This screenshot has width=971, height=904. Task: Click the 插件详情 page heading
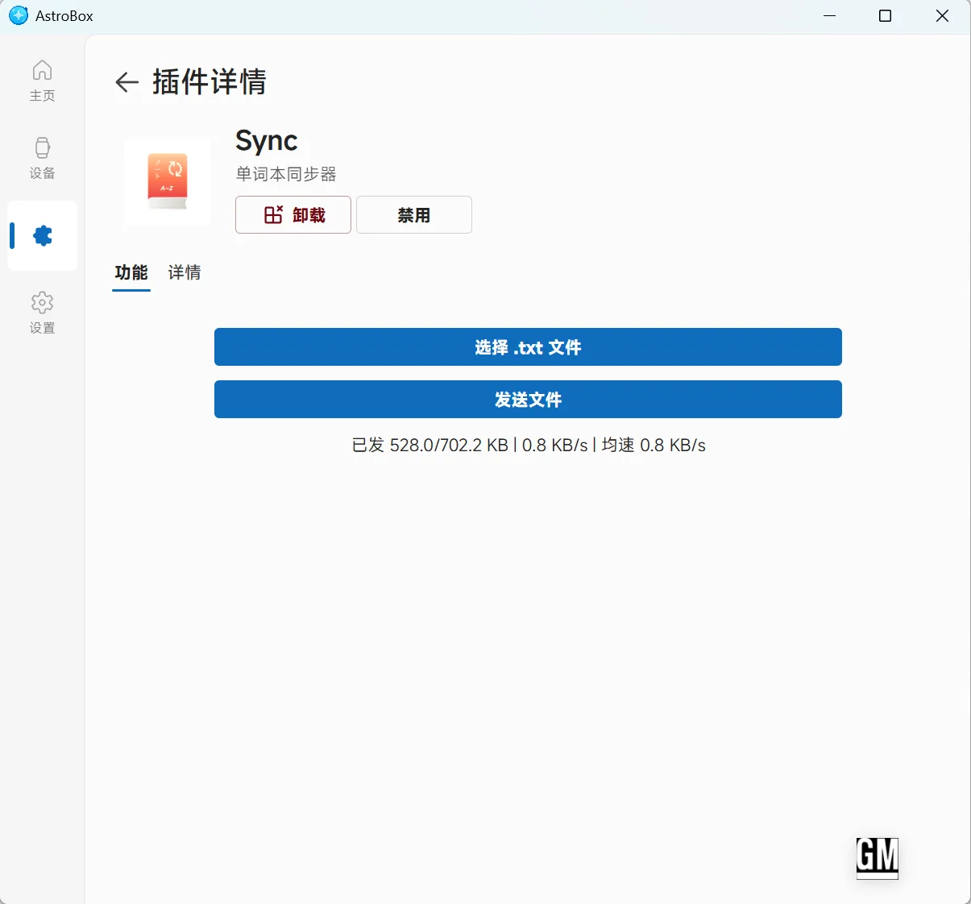coord(210,82)
